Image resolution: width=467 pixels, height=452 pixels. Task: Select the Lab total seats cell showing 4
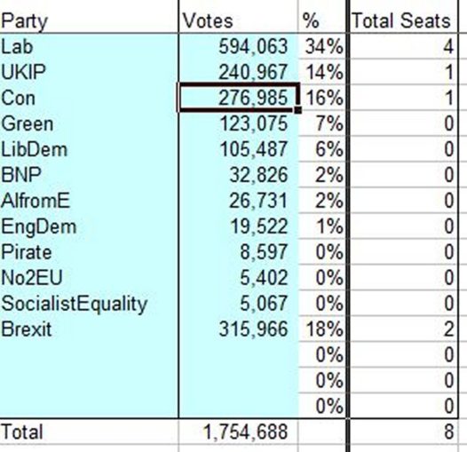(x=404, y=46)
